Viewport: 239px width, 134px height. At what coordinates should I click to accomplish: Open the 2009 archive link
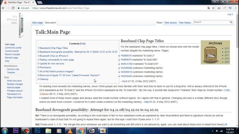point(227,62)
